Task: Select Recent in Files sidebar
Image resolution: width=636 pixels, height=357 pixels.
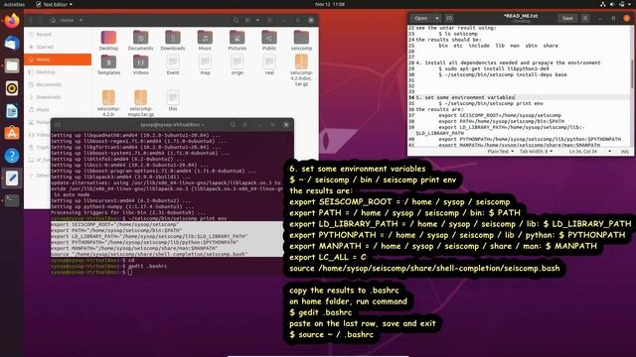Action: click(x=58, y=35)
